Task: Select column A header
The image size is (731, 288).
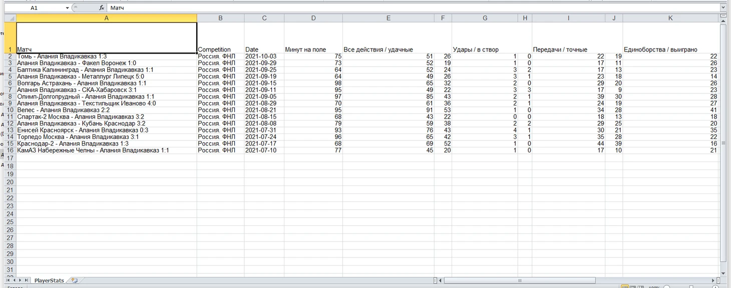Action: (106, 18)
